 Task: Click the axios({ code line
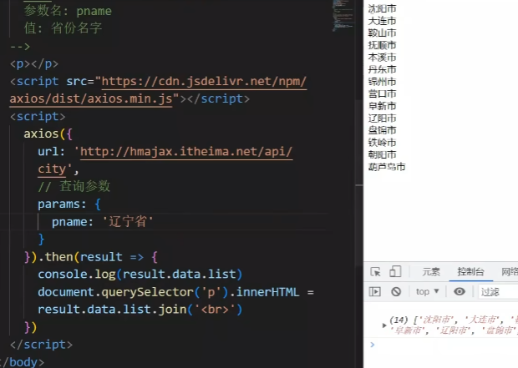point(48,134)
